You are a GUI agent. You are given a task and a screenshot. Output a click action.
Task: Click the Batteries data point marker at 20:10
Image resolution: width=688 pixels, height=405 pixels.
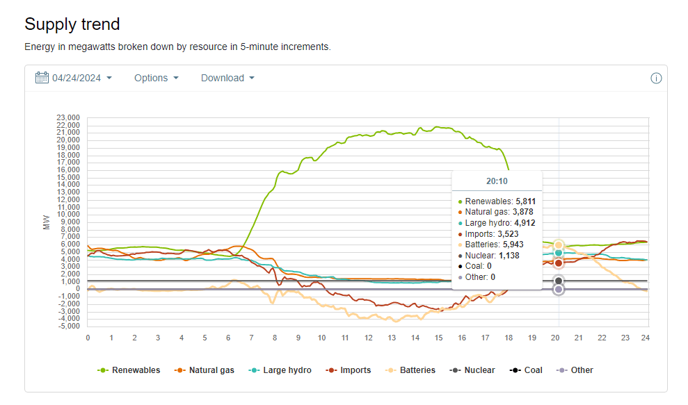coord(559,245)
